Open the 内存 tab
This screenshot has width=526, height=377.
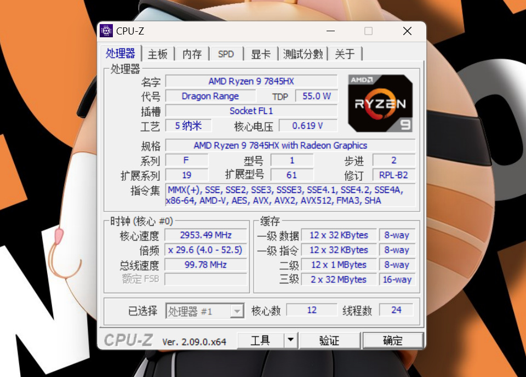pyautogui.click(x=192, y=54)
